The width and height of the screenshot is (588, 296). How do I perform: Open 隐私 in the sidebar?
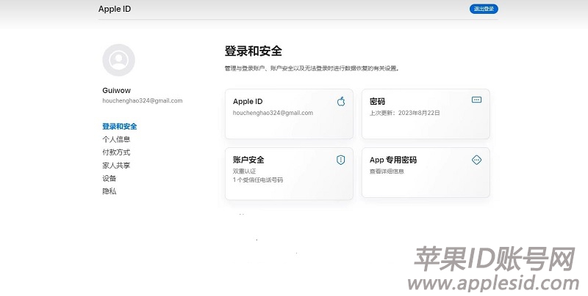(x=109, y=191)
